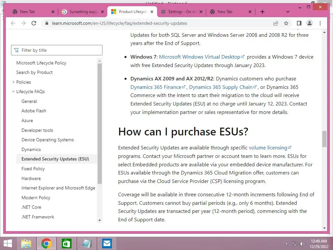Screen dimensions: 333x250
Task: Share this page using the share icon
Action: click(x=276, y=23)
